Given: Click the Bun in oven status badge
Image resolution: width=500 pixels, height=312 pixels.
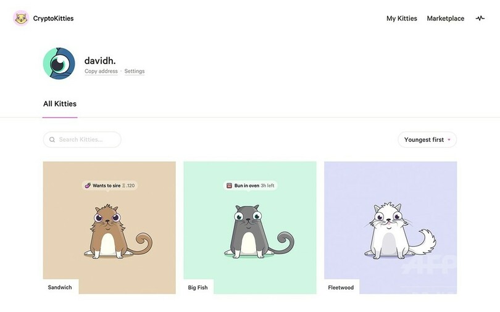Looking at the screenshot, I should (x=251, y=185).
